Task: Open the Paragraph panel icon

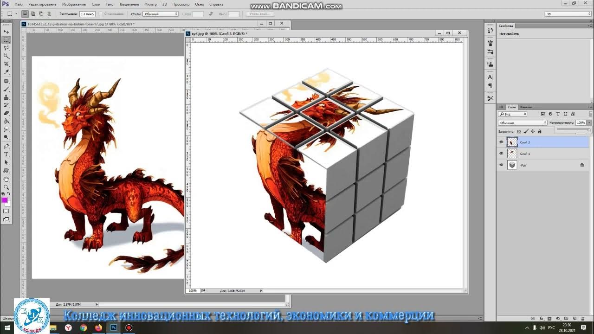Action: [491, 85]
